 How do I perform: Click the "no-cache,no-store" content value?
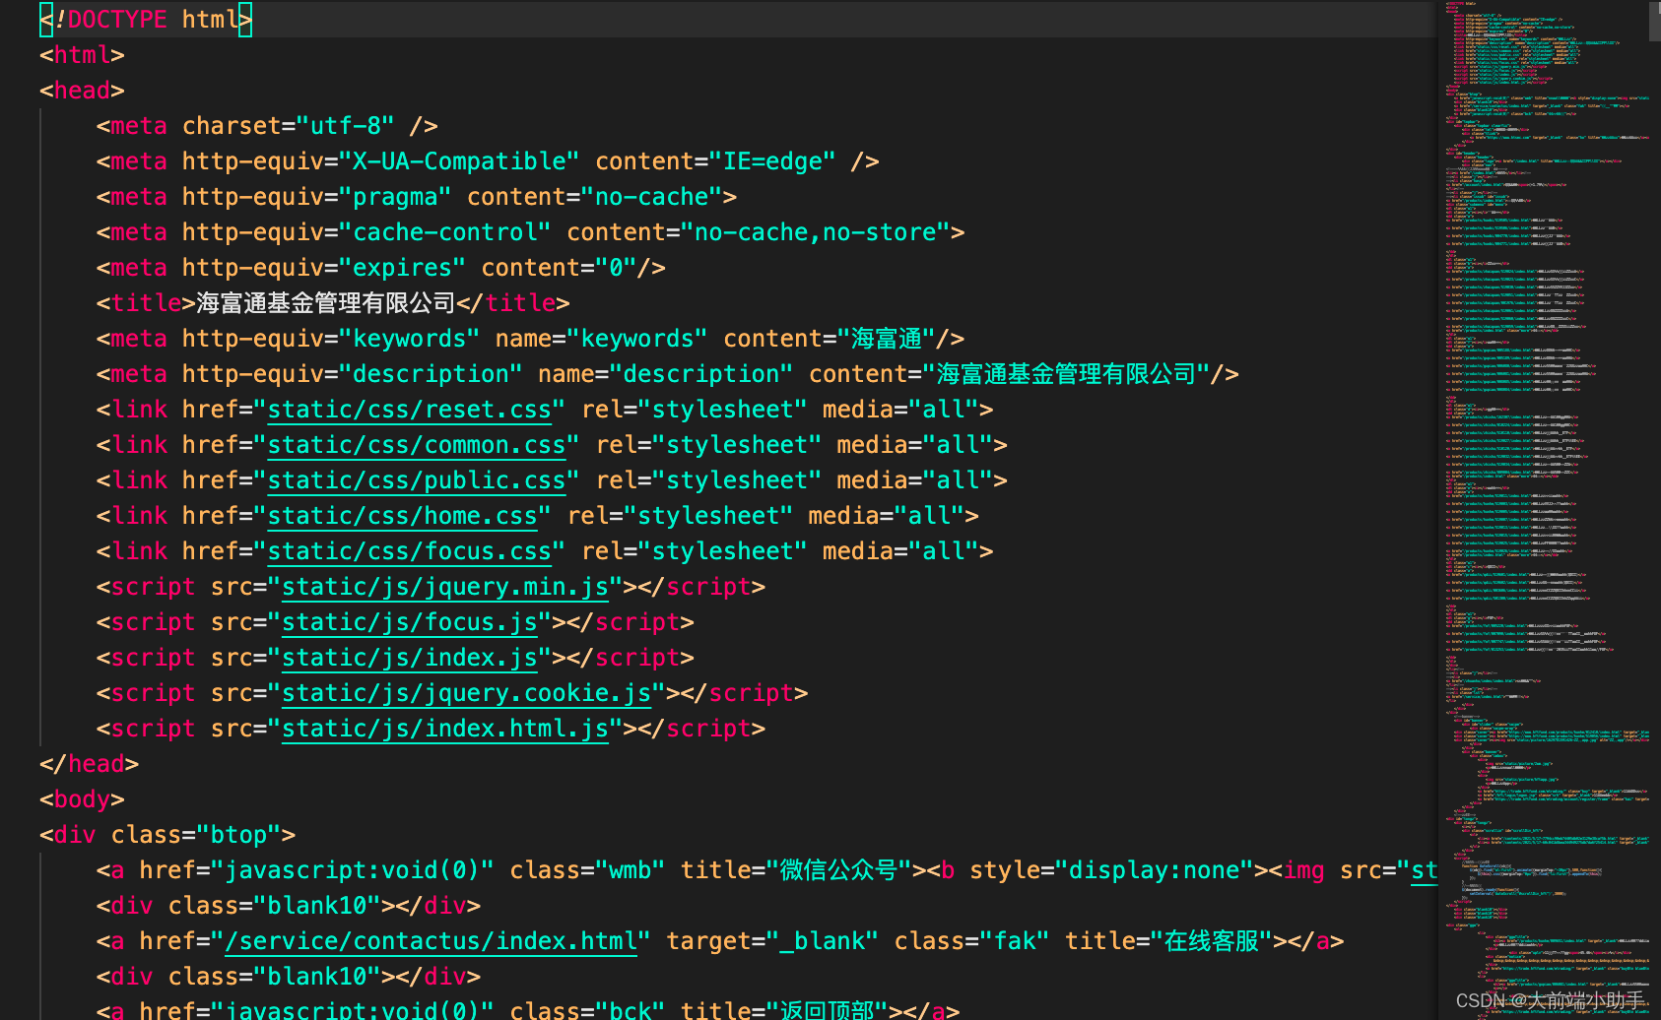tap(816, 232)
